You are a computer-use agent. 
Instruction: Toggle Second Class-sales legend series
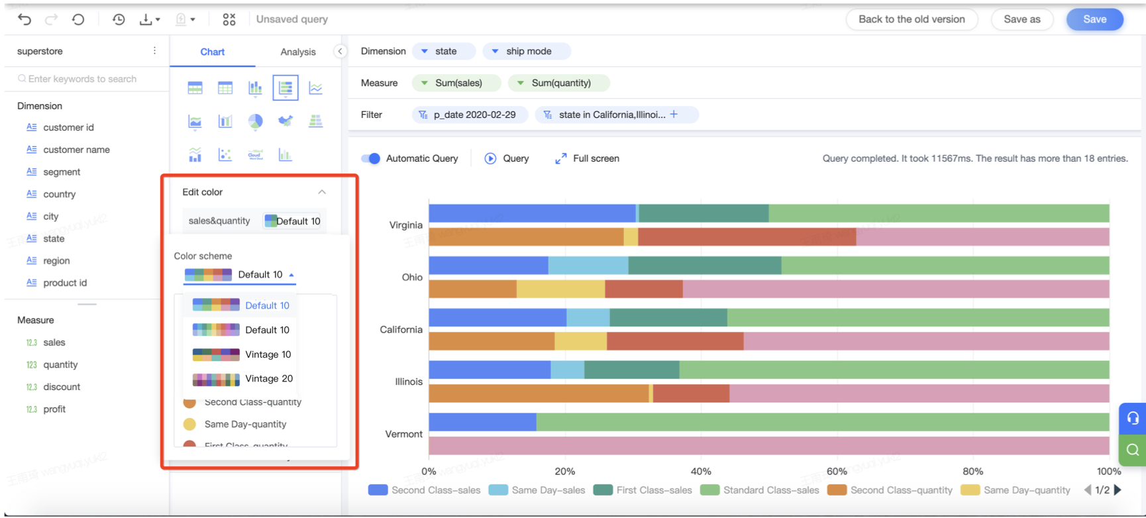(x=424, y=490)
